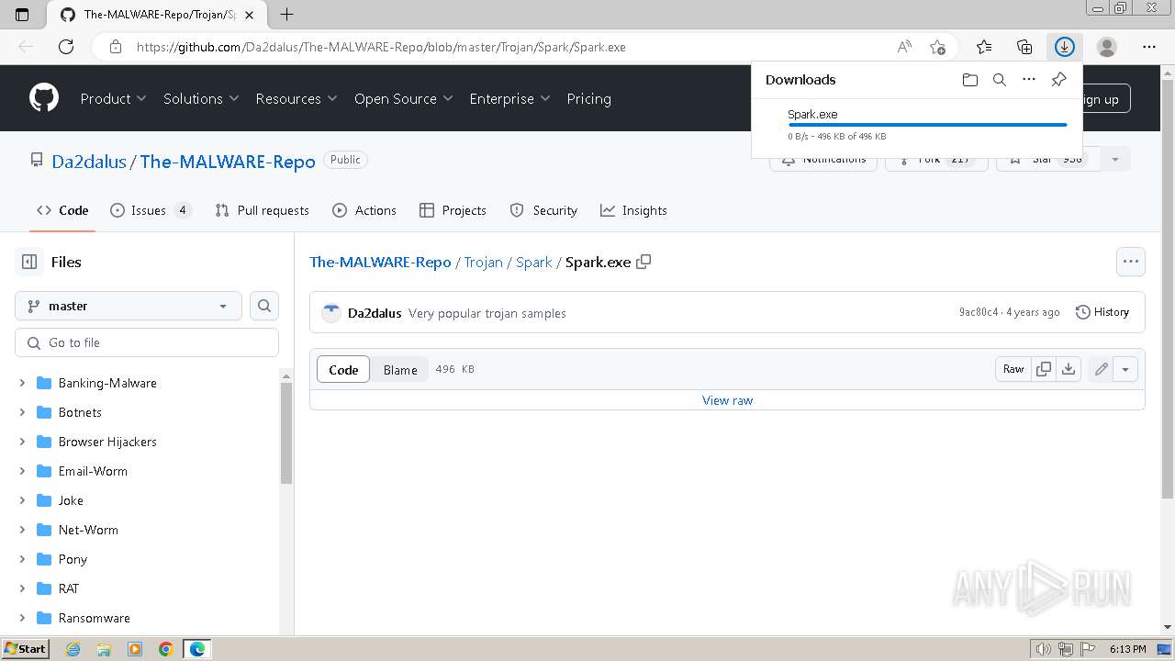Viewport: 1175px width, 661px height.
Task: Copy raw file using the copy icon
Action: coord(1044,369)
